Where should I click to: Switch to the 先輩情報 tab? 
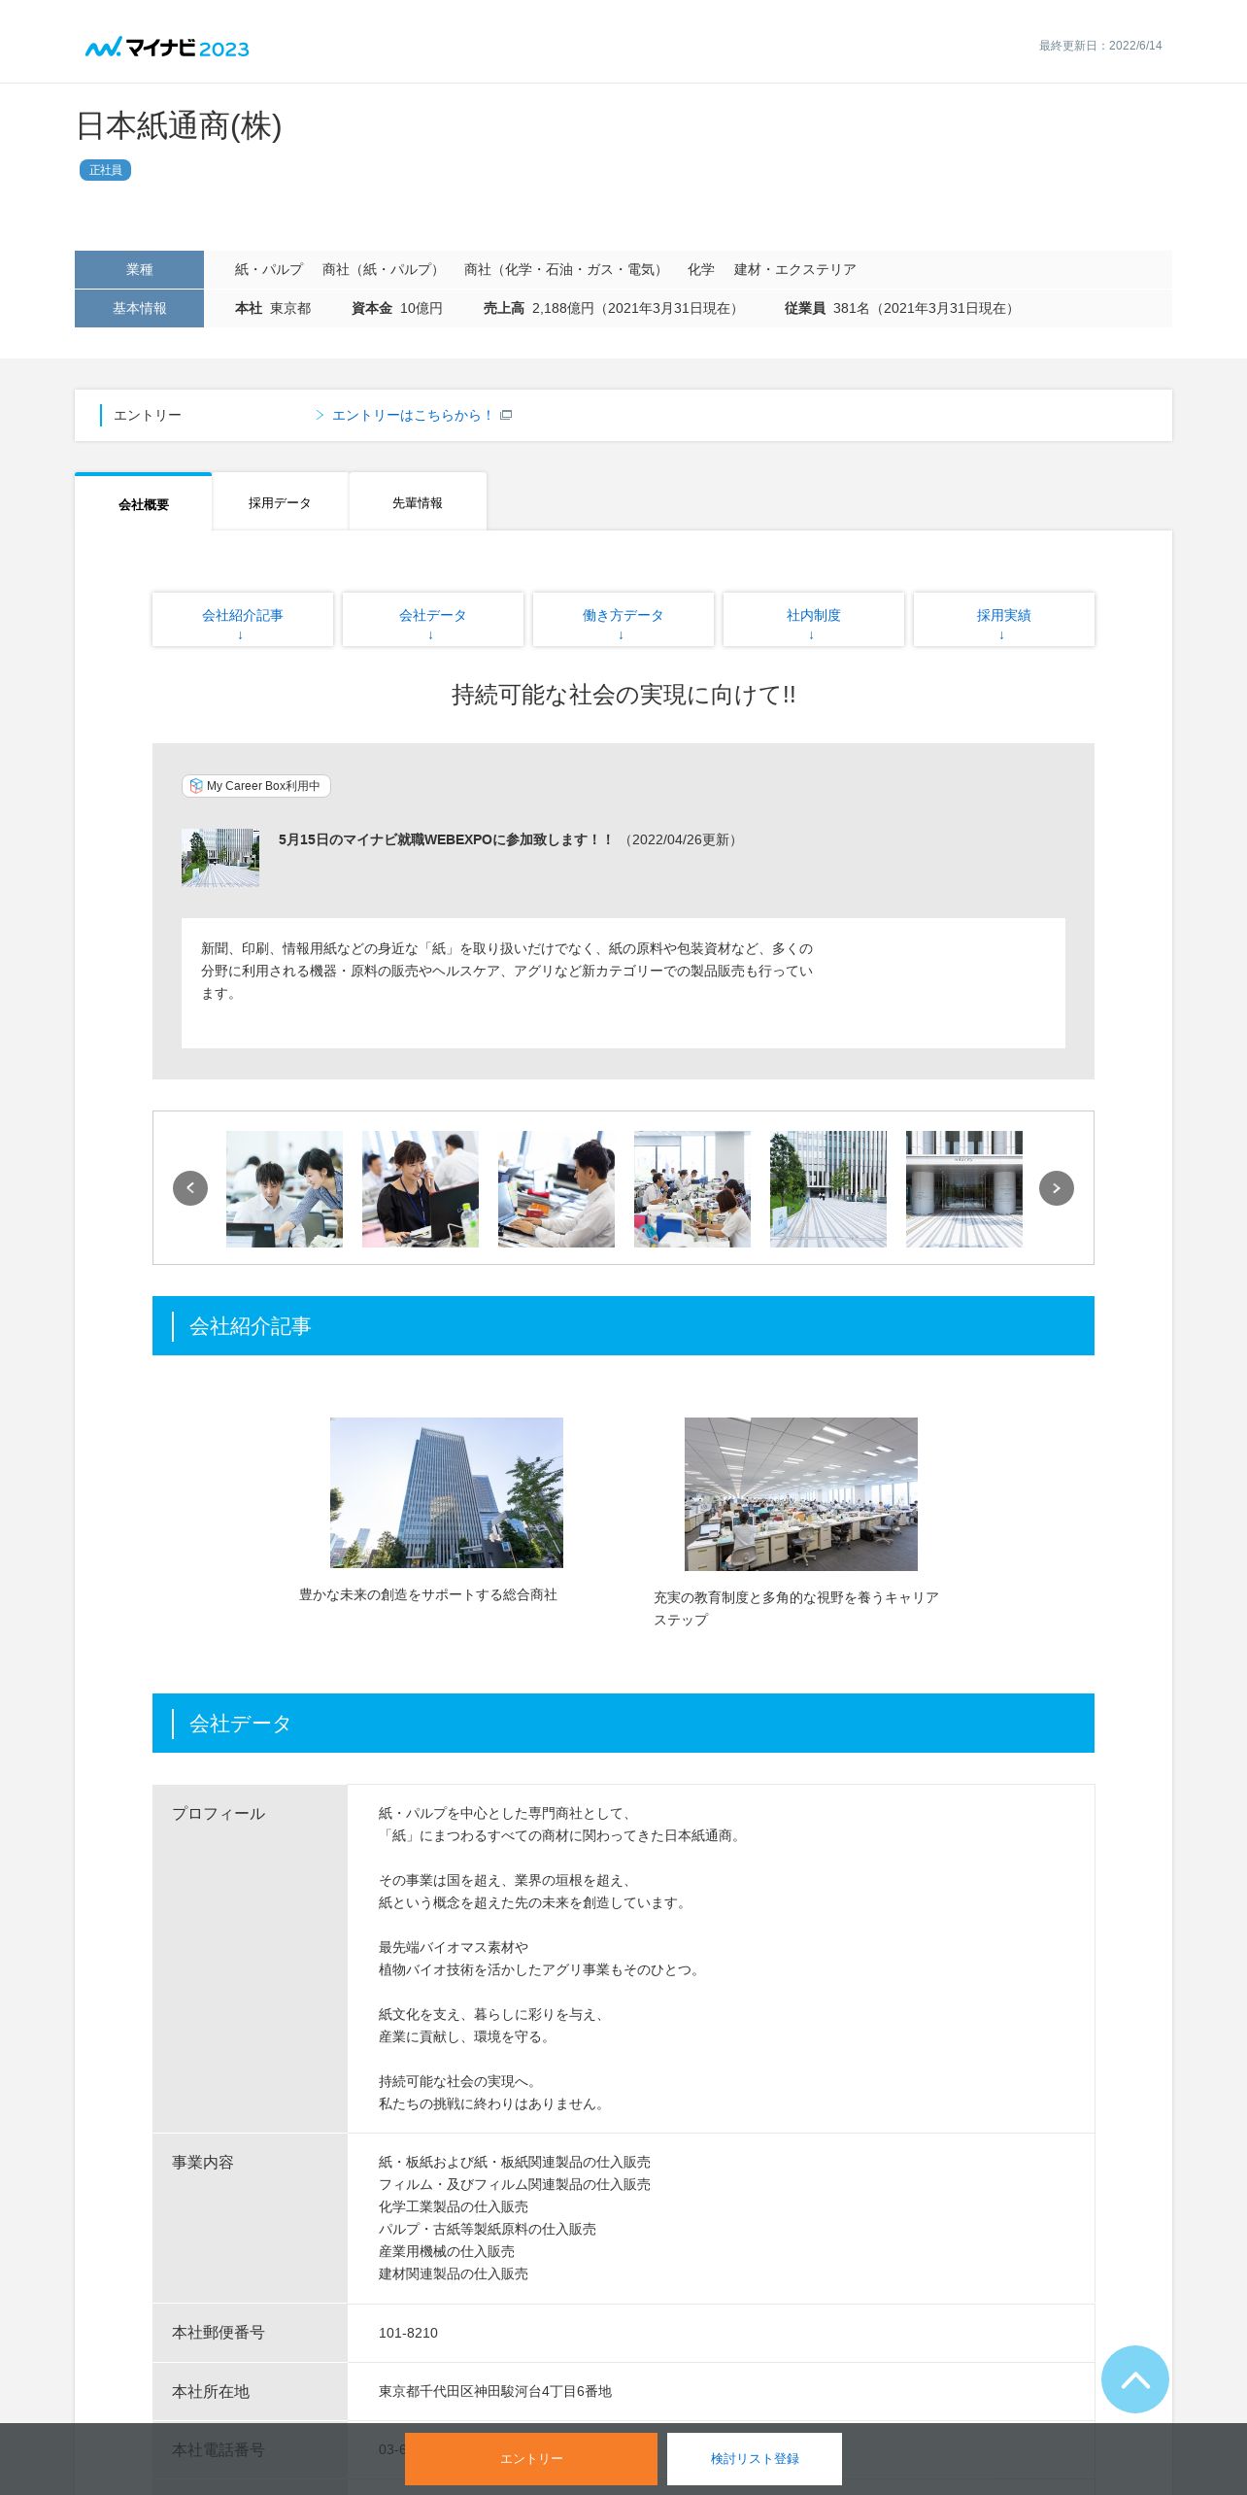click(418, 502)
